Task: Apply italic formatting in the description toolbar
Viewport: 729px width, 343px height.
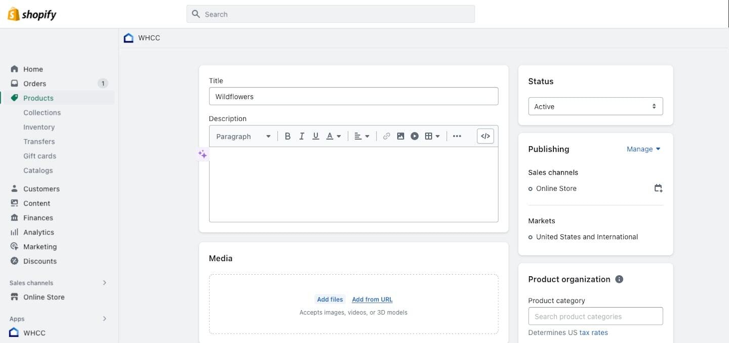Action: click(x=301, y=136)
